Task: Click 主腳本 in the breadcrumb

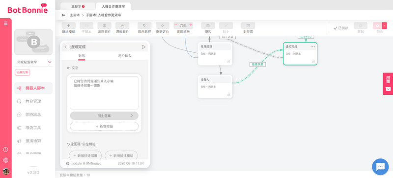Action: coord(75,15)
